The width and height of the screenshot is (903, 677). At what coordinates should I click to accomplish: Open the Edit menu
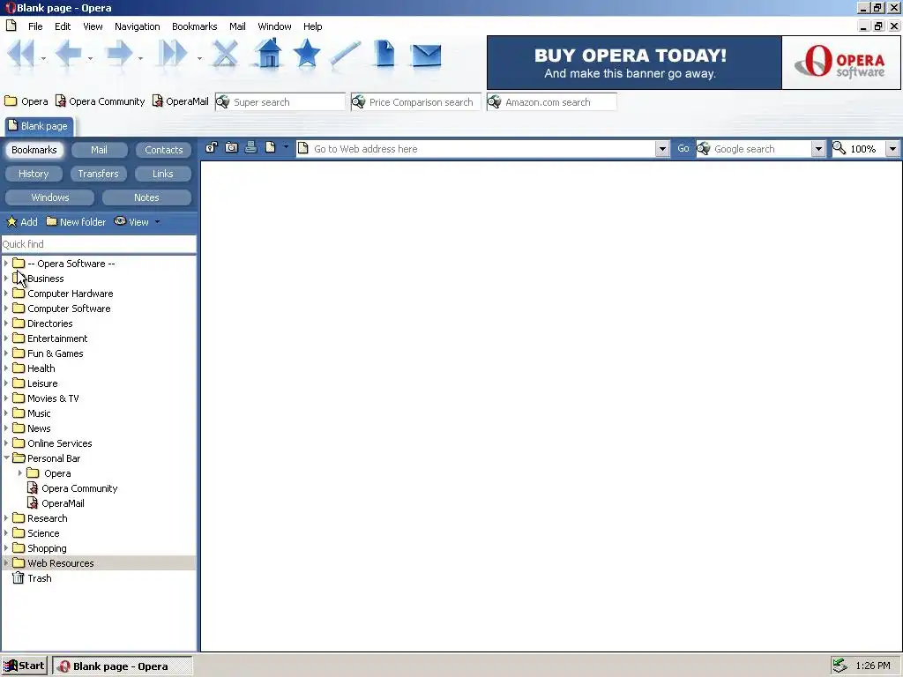(x=63, y=26)
